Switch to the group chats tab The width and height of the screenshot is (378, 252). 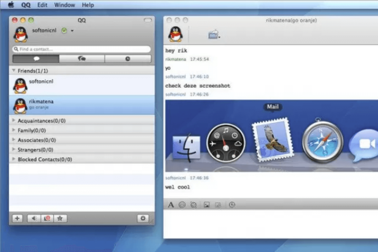(82, 59)
